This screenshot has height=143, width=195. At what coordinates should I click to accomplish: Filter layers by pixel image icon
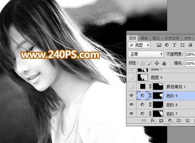pyautogui.click(x=159, y=45)
